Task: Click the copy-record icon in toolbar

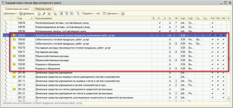Action: [39, 13]
